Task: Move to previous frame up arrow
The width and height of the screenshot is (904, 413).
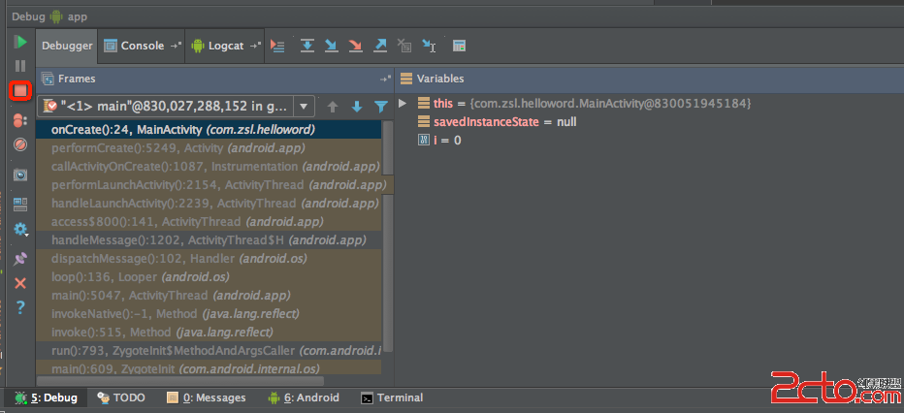Action: (333, 107)
